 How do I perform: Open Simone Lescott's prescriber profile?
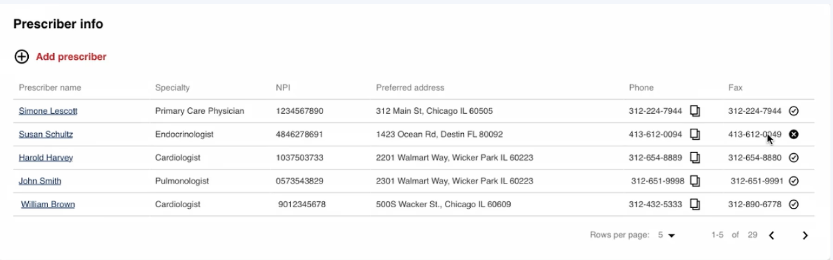(48, 111)
